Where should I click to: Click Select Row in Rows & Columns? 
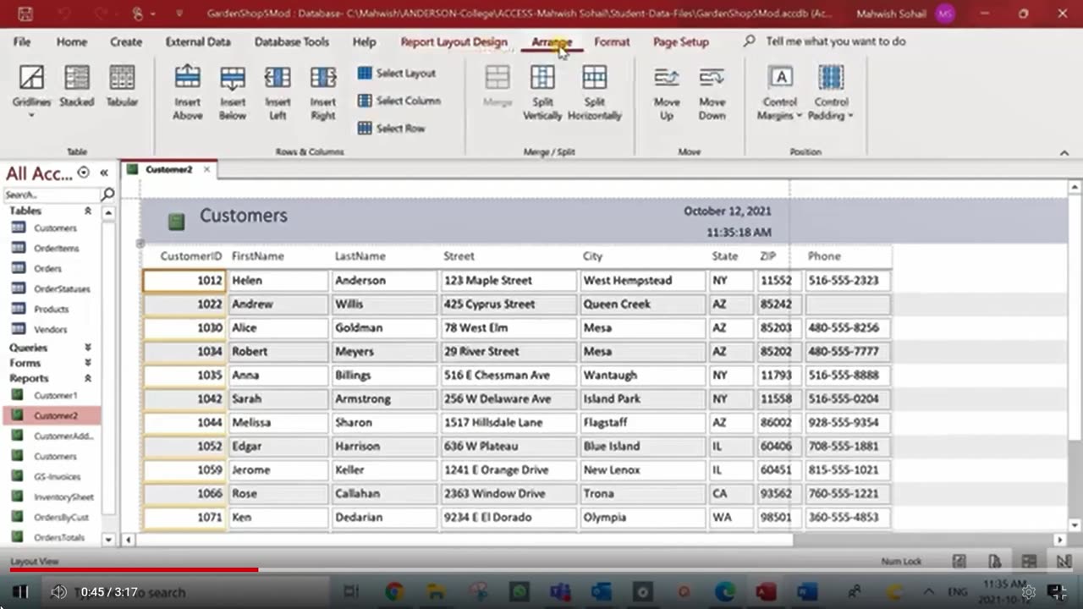point(391,129)
